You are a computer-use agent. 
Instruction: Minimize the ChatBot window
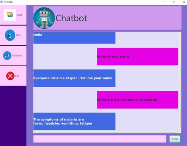[x=165, y=2]
